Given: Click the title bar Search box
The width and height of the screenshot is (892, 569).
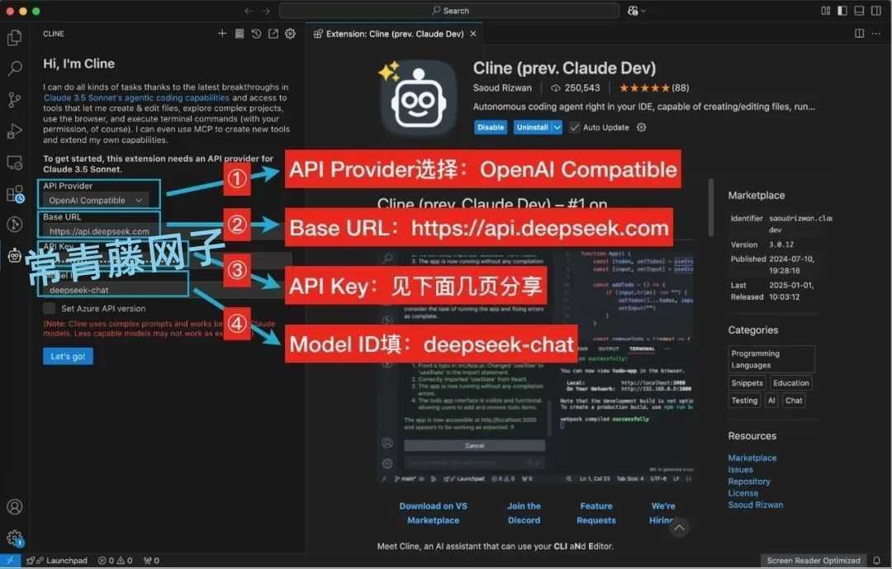Looking at the screenshot, I should point(448,10).
